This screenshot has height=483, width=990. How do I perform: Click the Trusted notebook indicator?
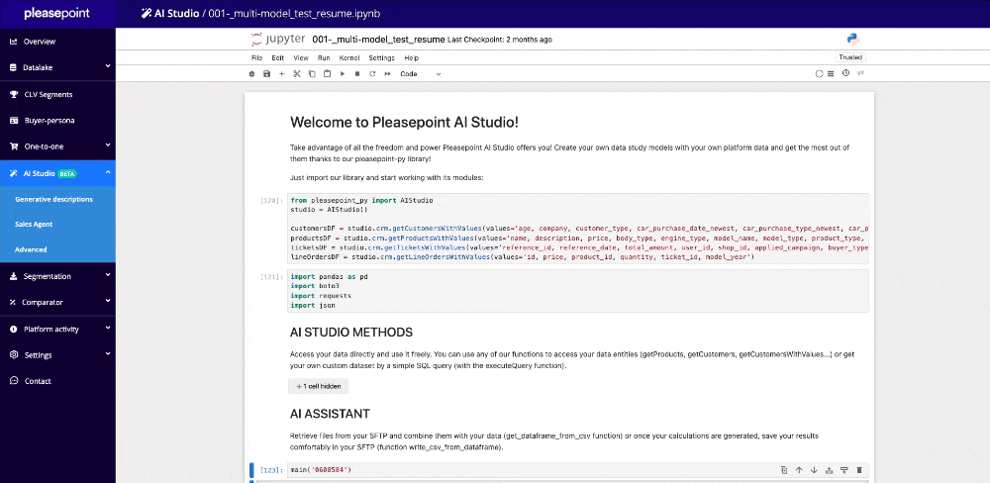coord(850,57)
